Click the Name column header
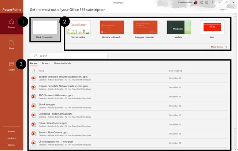 [x=41, y=71]
